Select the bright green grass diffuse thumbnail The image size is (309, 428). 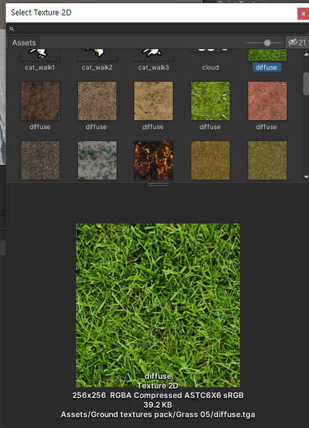pos(210,101)
